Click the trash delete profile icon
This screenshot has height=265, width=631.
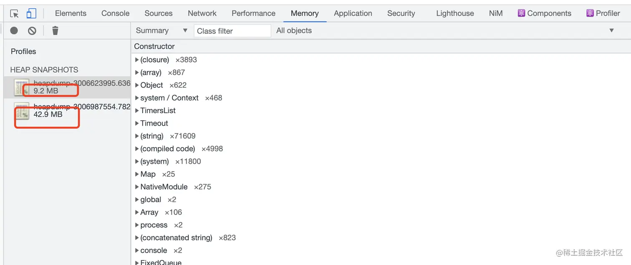[55, 30]
